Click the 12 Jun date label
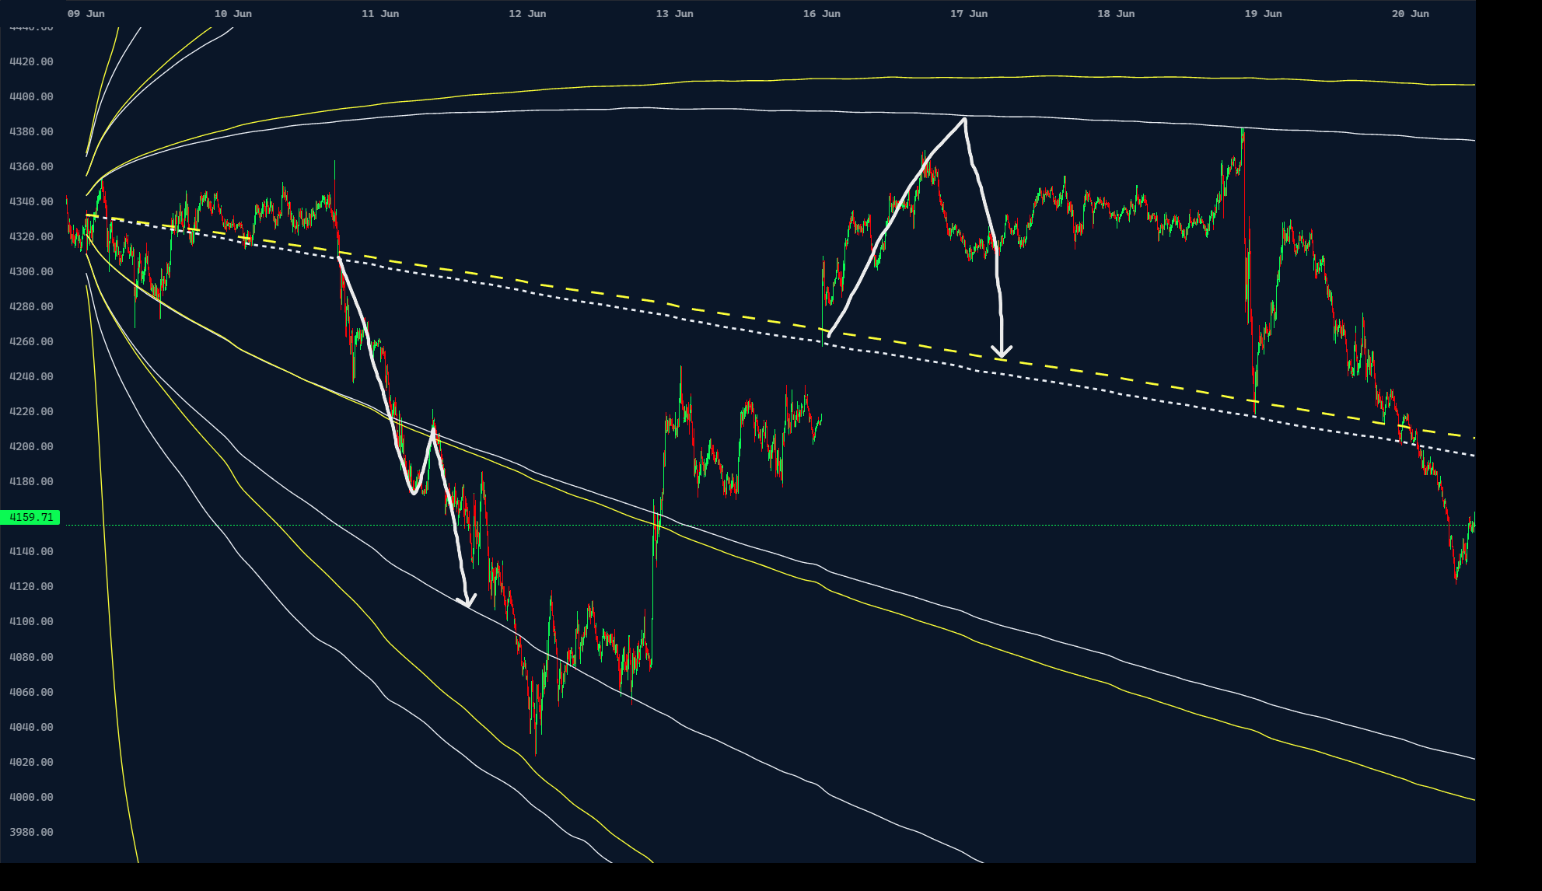This screenshot has height=891, width=1542. (x=527, y=14)
